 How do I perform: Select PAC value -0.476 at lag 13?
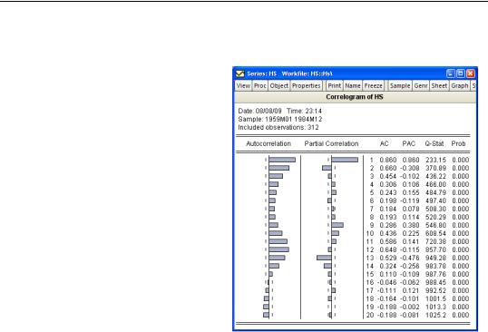tap(409, 258)
